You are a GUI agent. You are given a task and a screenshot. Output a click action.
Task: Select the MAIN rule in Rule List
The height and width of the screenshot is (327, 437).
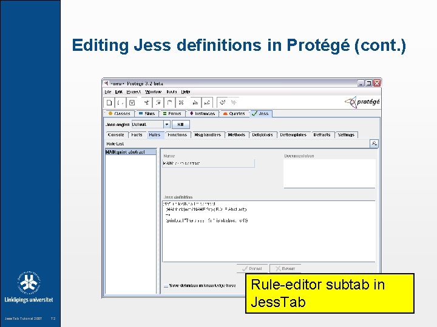click(130, 152)
